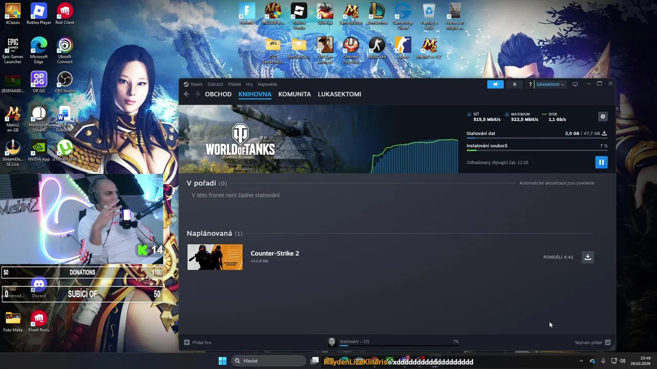
Task: Open Steam notifications bell
Action: tap(514, 84)
